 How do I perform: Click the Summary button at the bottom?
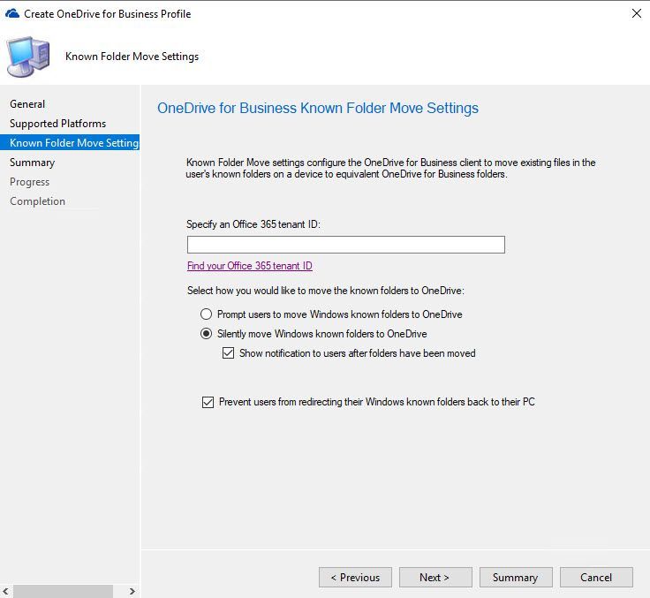point(515,577)
